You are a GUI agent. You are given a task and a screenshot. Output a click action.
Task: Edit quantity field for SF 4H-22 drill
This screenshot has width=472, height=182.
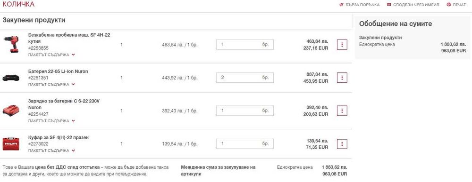tap(244, 44)
